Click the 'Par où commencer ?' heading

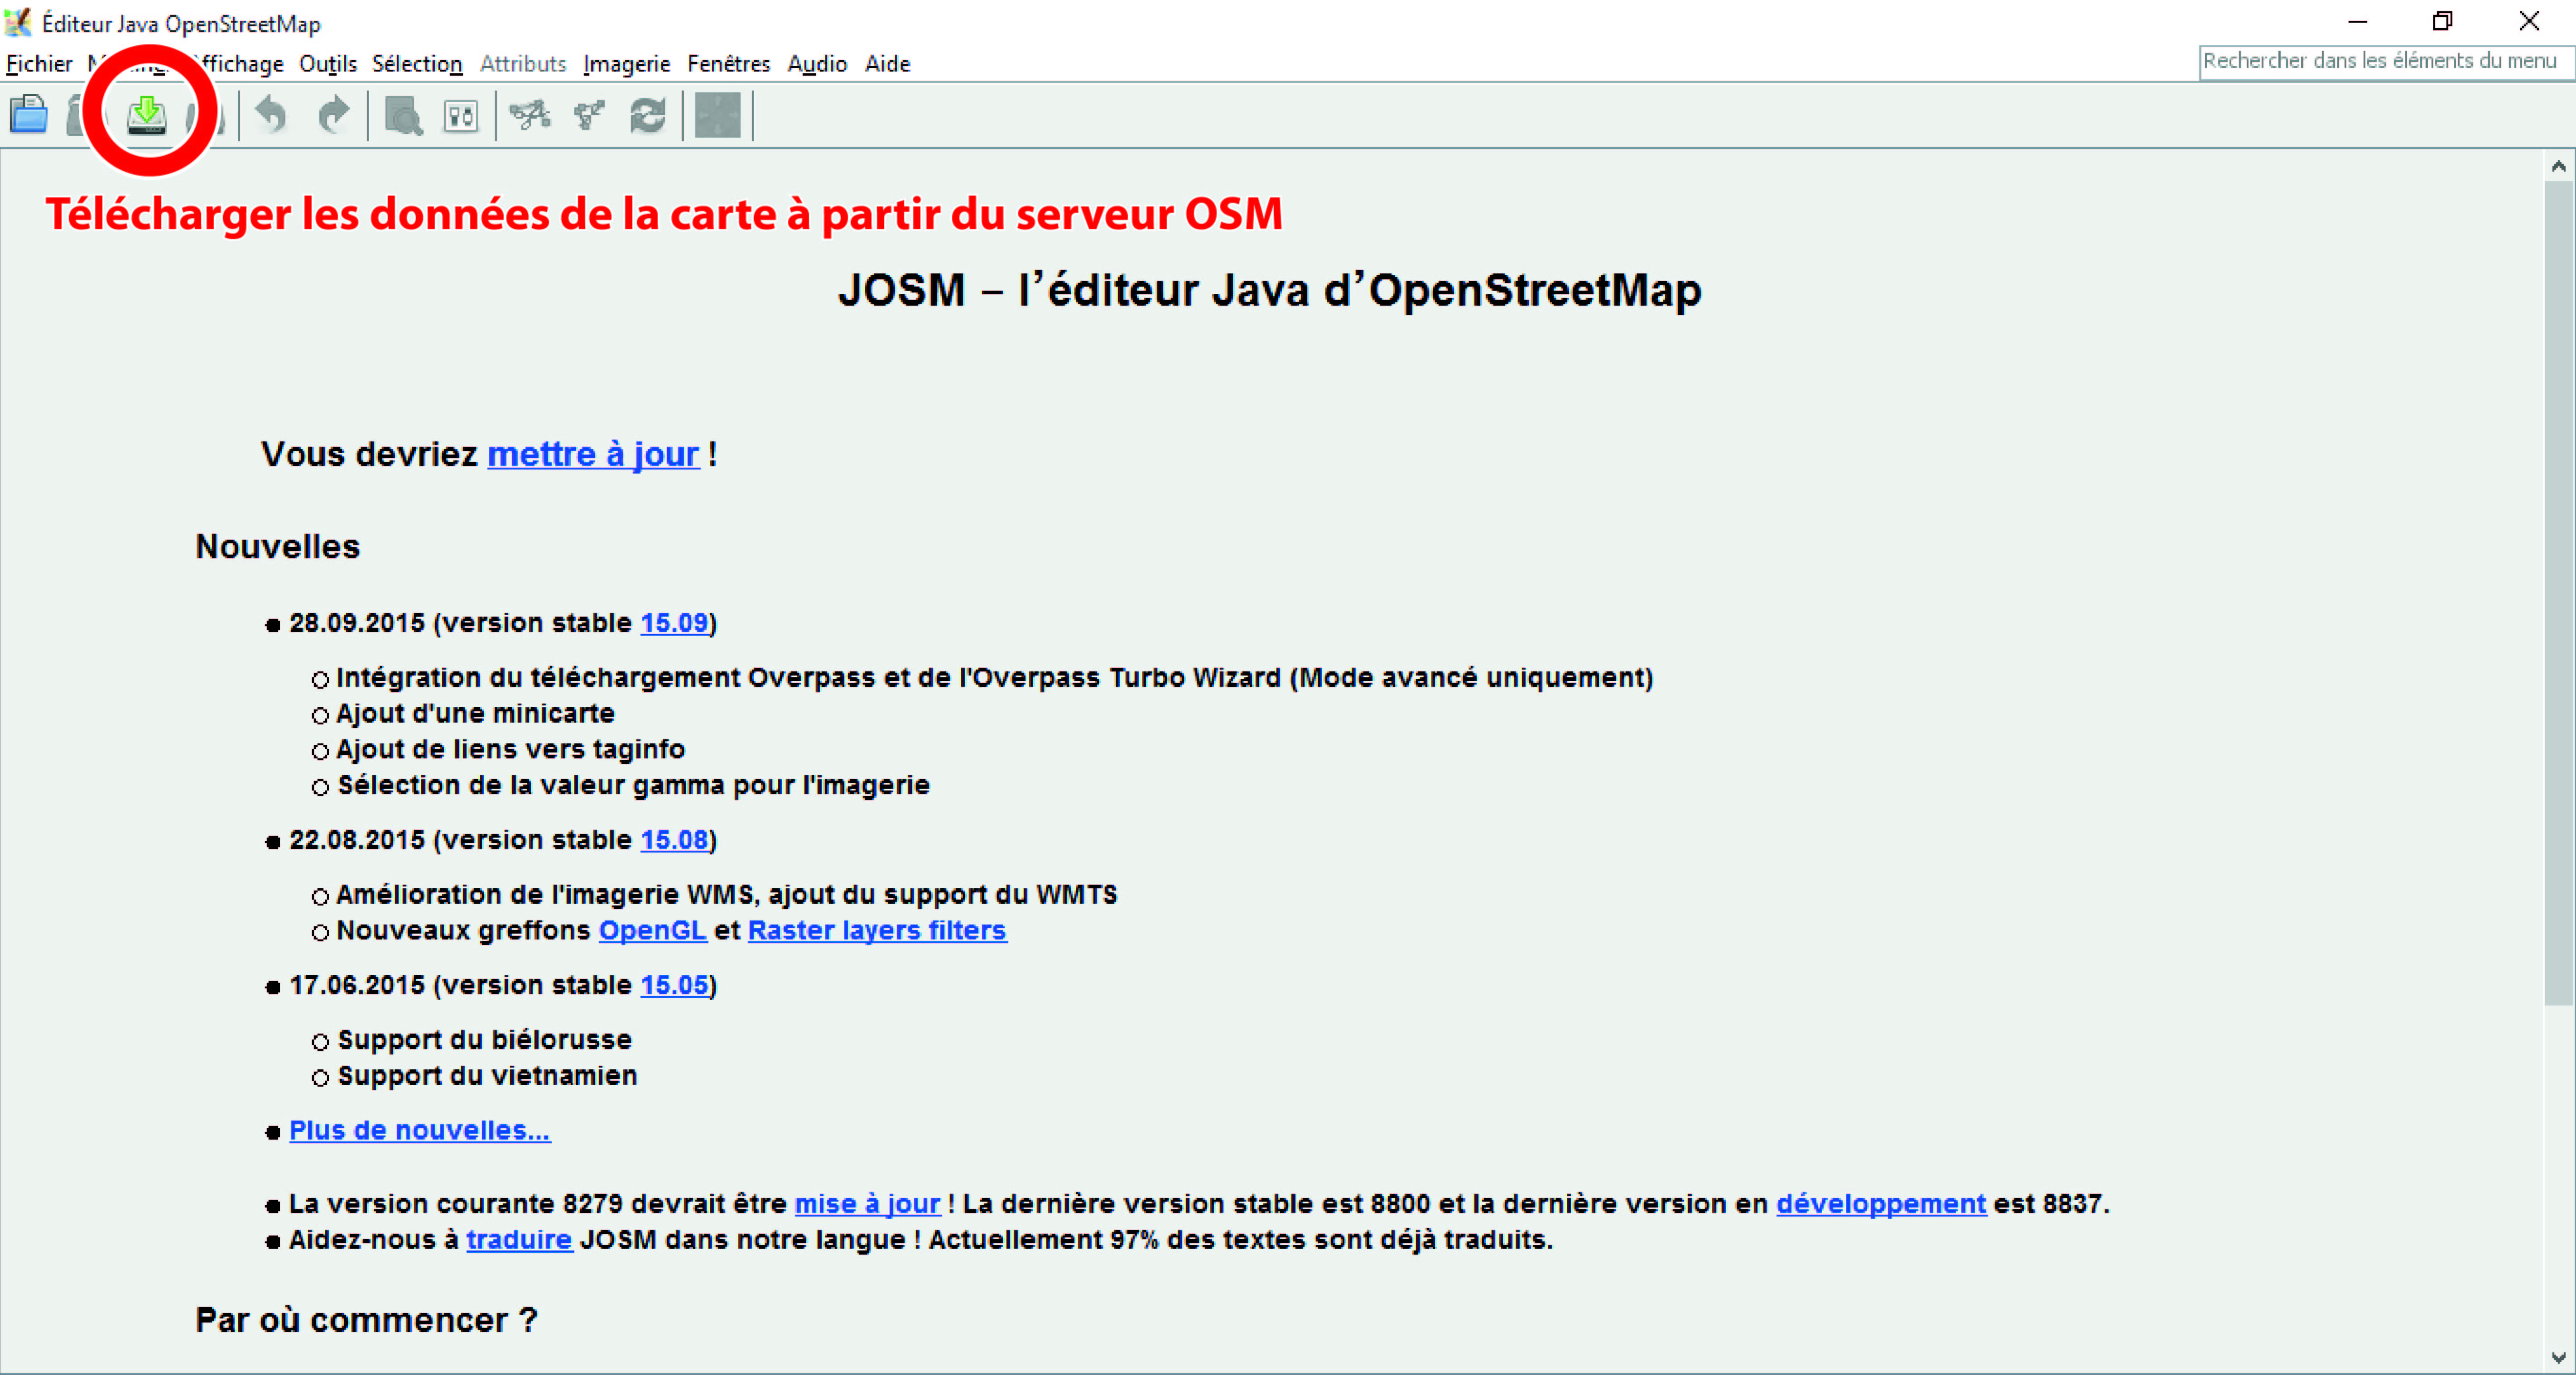(x=366, y=1320)
